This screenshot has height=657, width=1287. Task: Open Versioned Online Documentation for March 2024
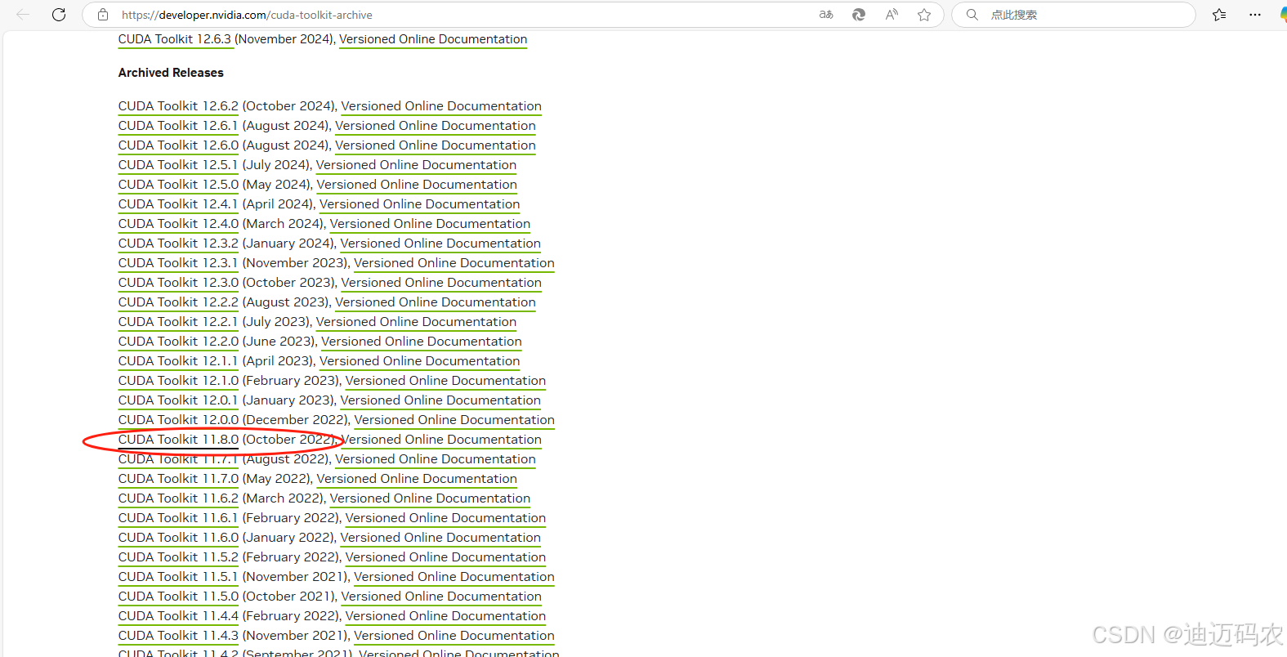(430, 224)
